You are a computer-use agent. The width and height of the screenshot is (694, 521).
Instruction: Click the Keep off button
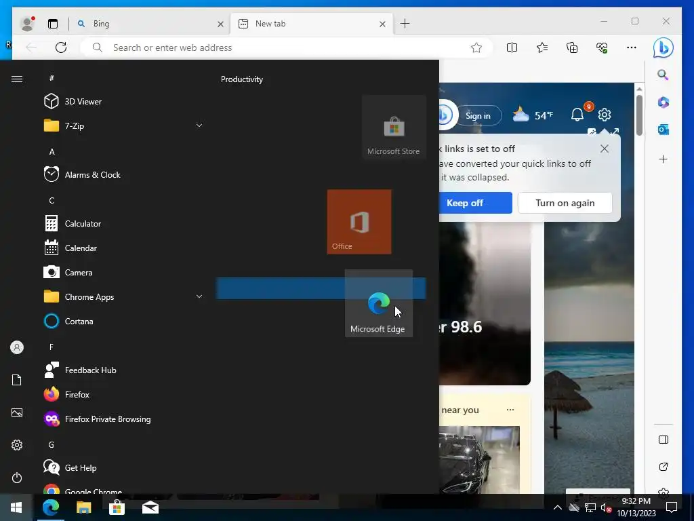point(476,203)
